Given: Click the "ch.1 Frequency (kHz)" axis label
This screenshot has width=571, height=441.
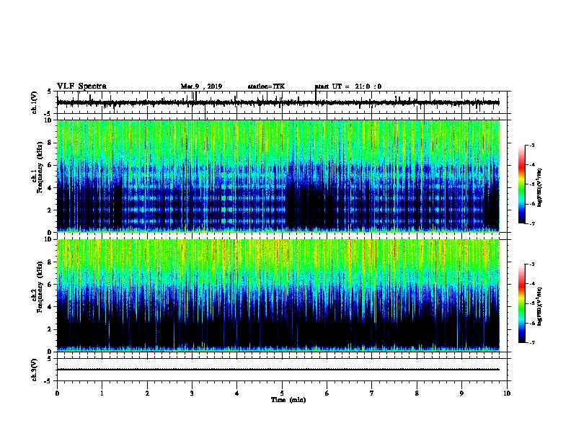Looking at the screenshot, I should [37, 168].
